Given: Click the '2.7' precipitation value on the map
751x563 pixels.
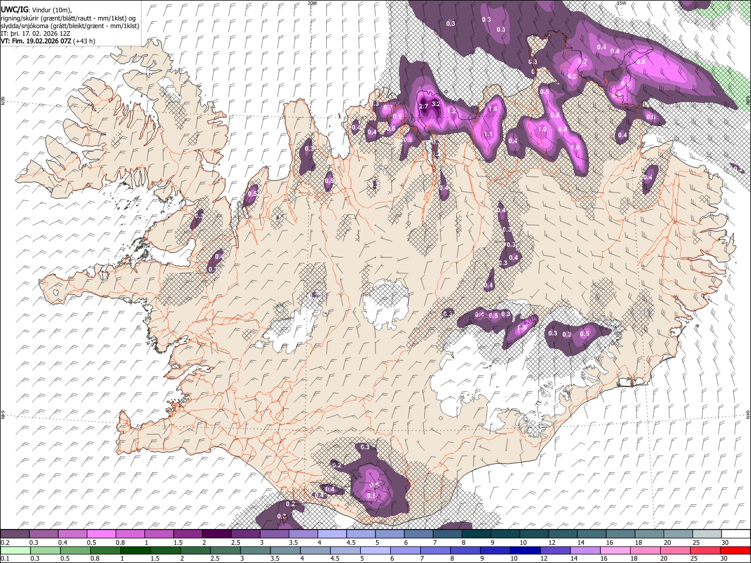Looking at the screenshot, I should (x=424, y=106).
